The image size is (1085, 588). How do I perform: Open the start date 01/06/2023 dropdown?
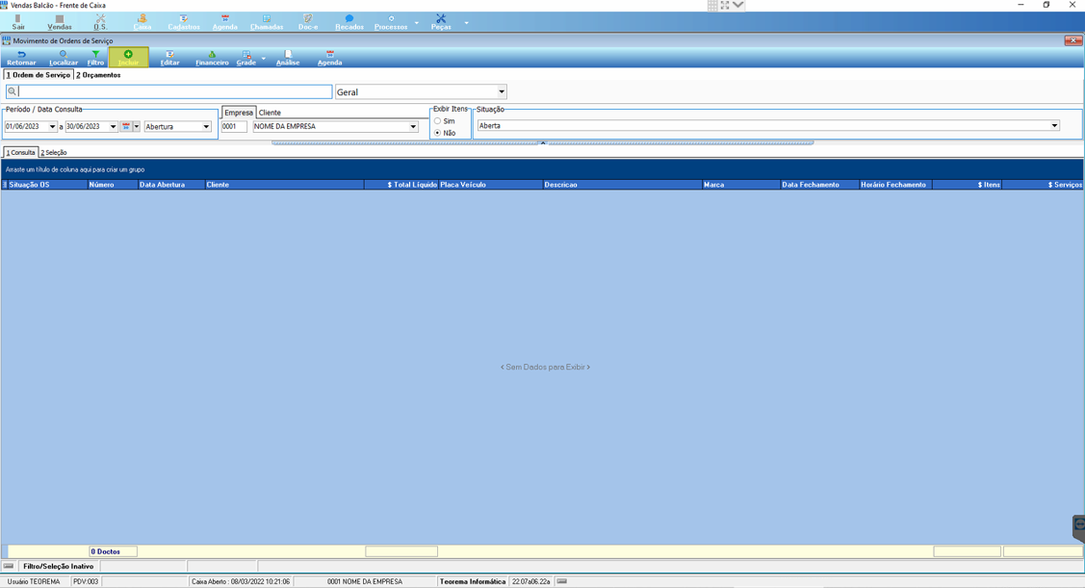click(52, 127)
